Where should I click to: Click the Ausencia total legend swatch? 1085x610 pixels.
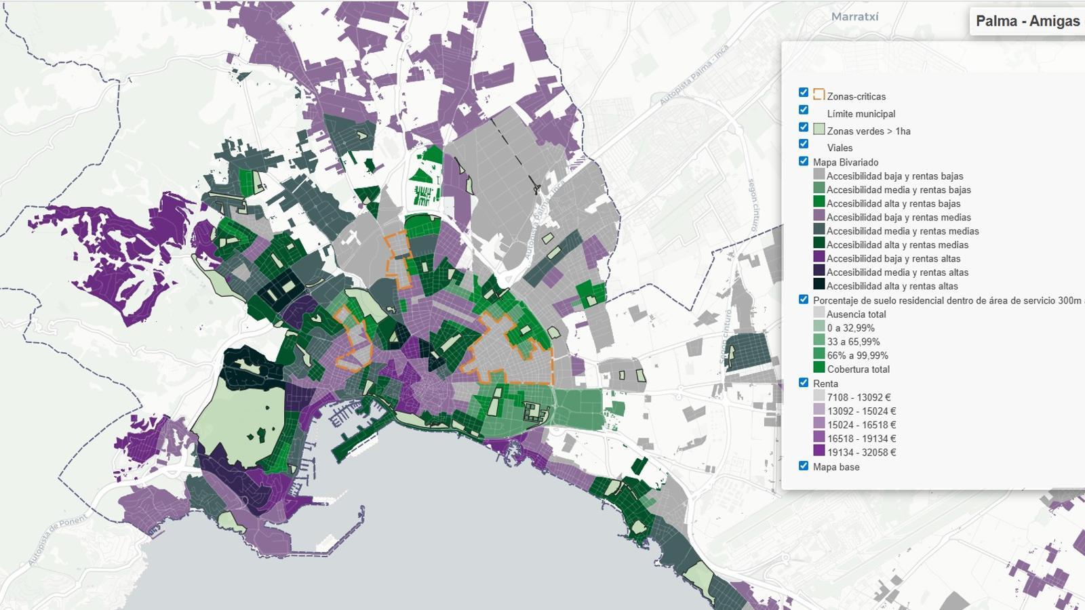point(819,313)
